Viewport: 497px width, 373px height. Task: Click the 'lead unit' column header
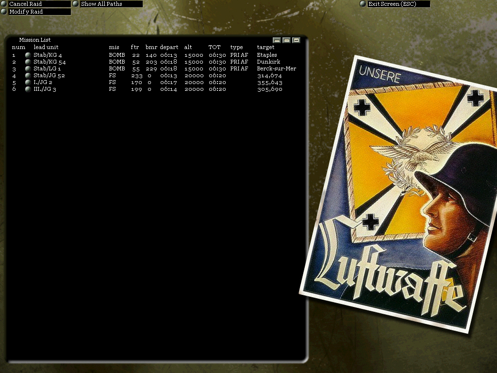(46, 47)
